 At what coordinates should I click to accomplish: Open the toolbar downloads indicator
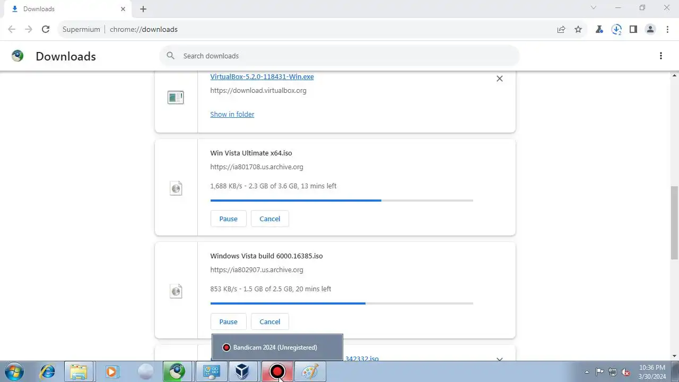coord(616,30)
